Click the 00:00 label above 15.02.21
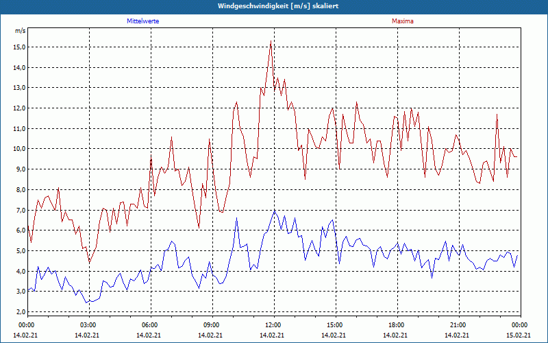Image resolution: width=548 pixels, height=343 pixels. 521,325
